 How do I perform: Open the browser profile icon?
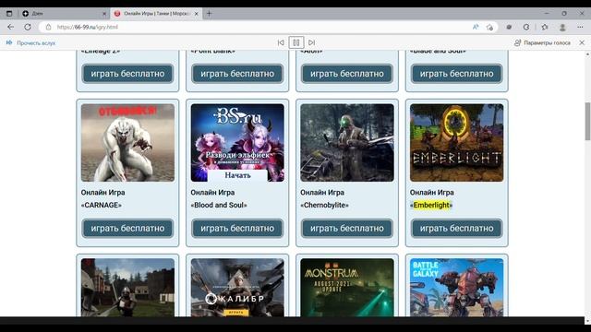(x=562, y=27)
